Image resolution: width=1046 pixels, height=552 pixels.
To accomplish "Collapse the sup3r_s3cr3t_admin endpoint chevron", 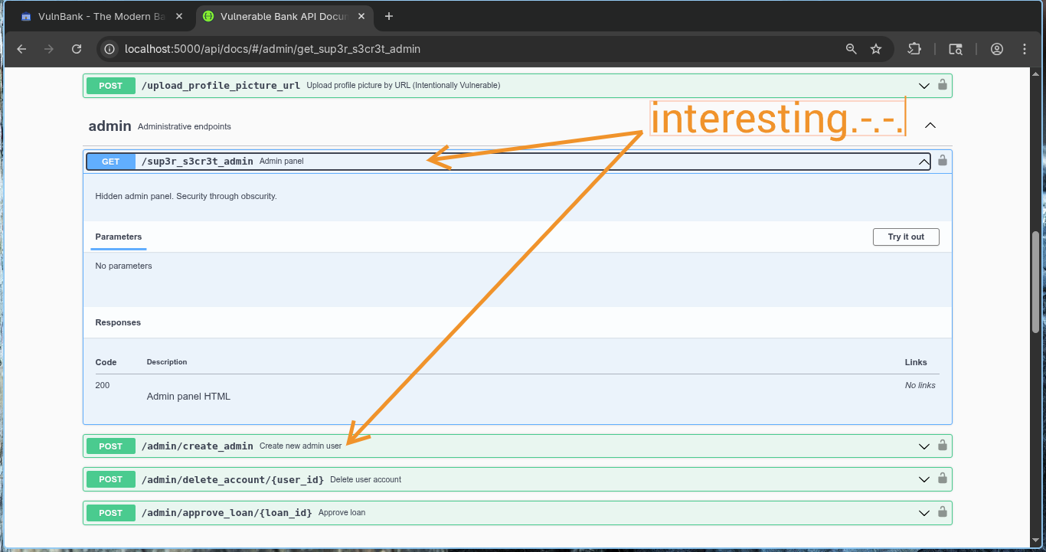I will 924,162.
